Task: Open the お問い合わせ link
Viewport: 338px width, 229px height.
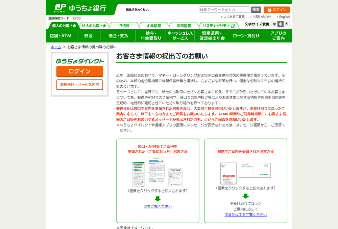Action: [262, 17]
